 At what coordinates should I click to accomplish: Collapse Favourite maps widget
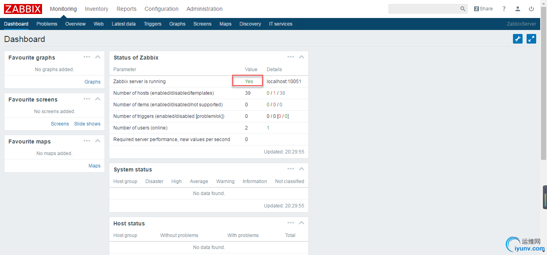point(98,141)
